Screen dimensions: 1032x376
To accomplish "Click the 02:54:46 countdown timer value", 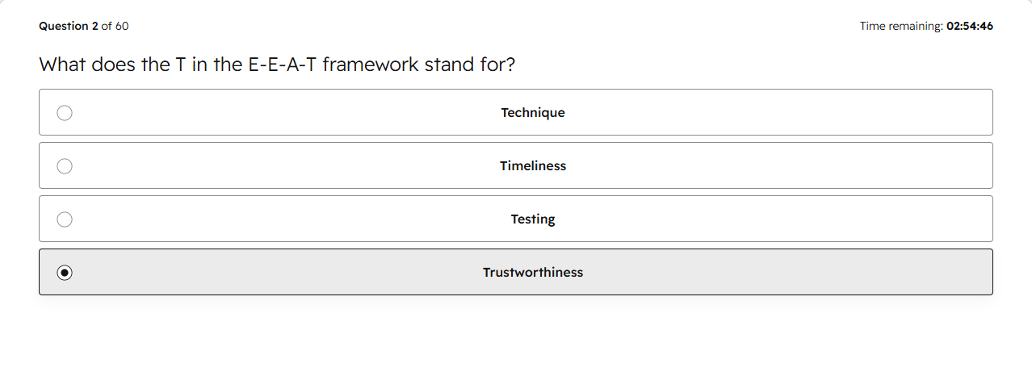I will click(x=970, y=26).
